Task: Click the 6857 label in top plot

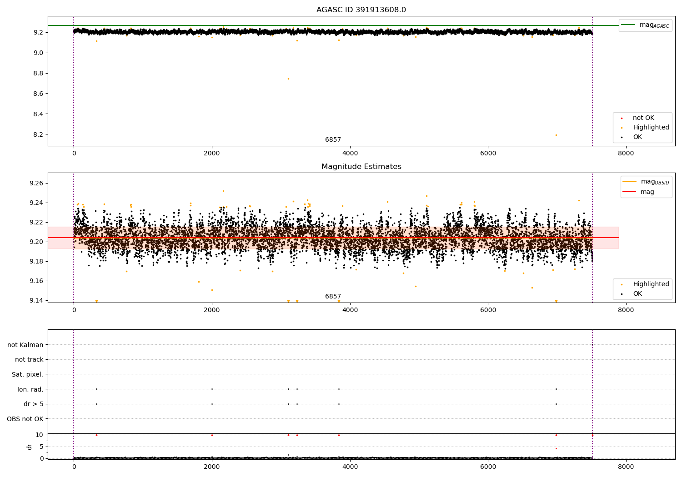Action: click(x=333, y=140)
